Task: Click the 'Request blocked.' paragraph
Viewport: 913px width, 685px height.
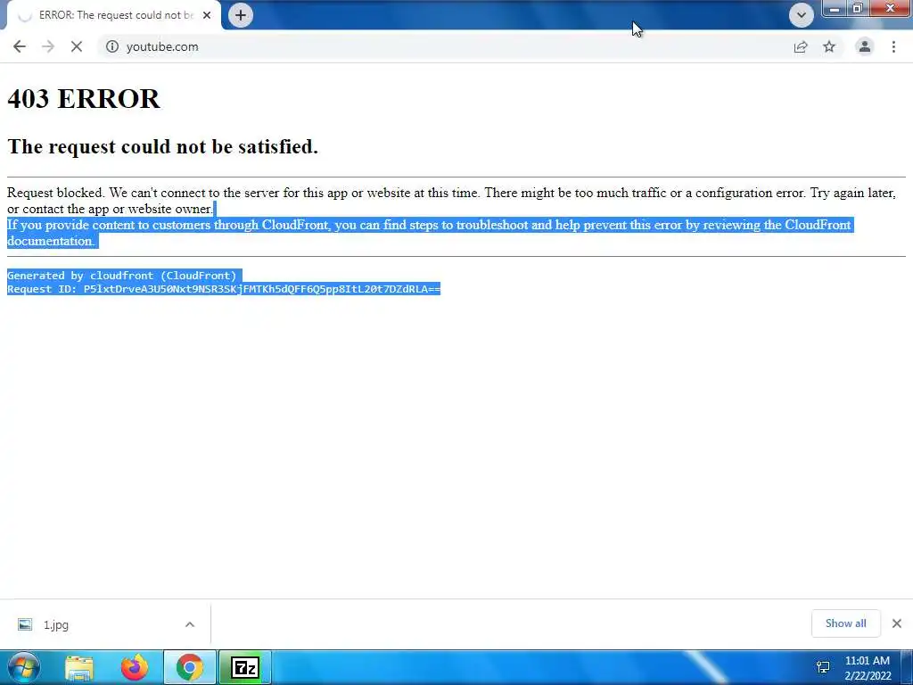Action: pyautogui.click(x=451, y=201)
